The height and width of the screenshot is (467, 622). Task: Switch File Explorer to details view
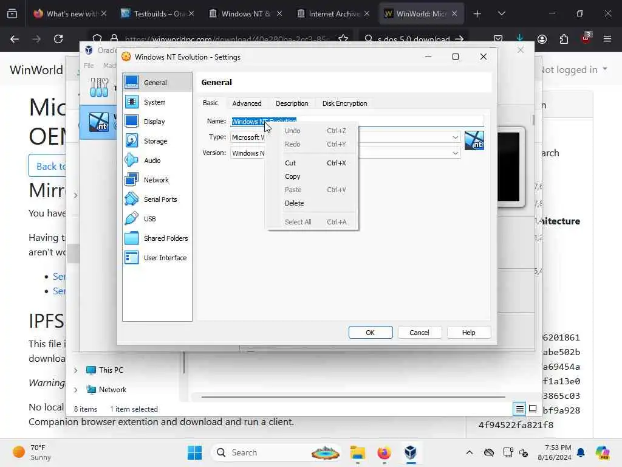coord(520,409)
